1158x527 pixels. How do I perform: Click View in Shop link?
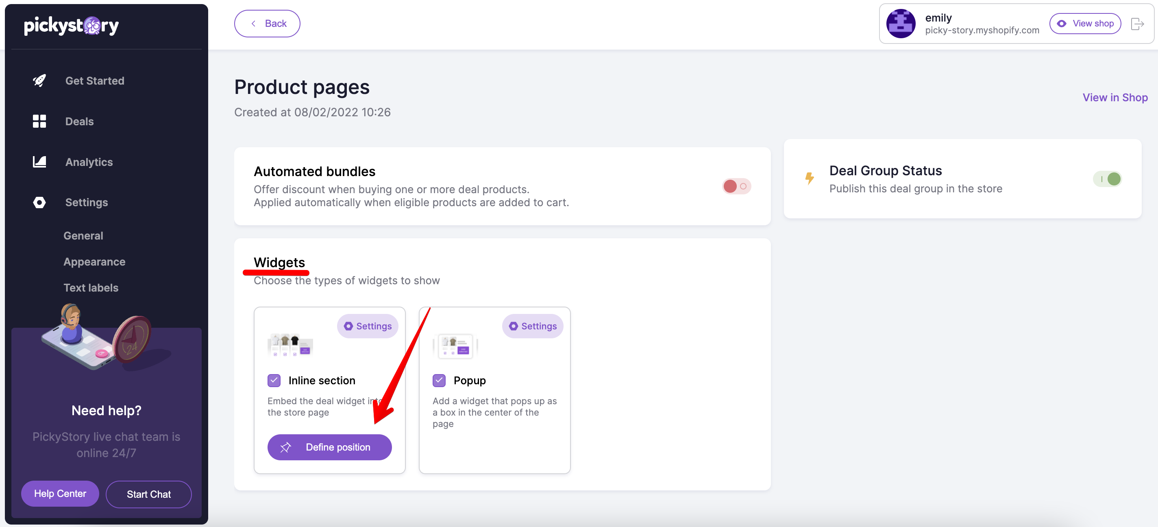[1115, 98]
